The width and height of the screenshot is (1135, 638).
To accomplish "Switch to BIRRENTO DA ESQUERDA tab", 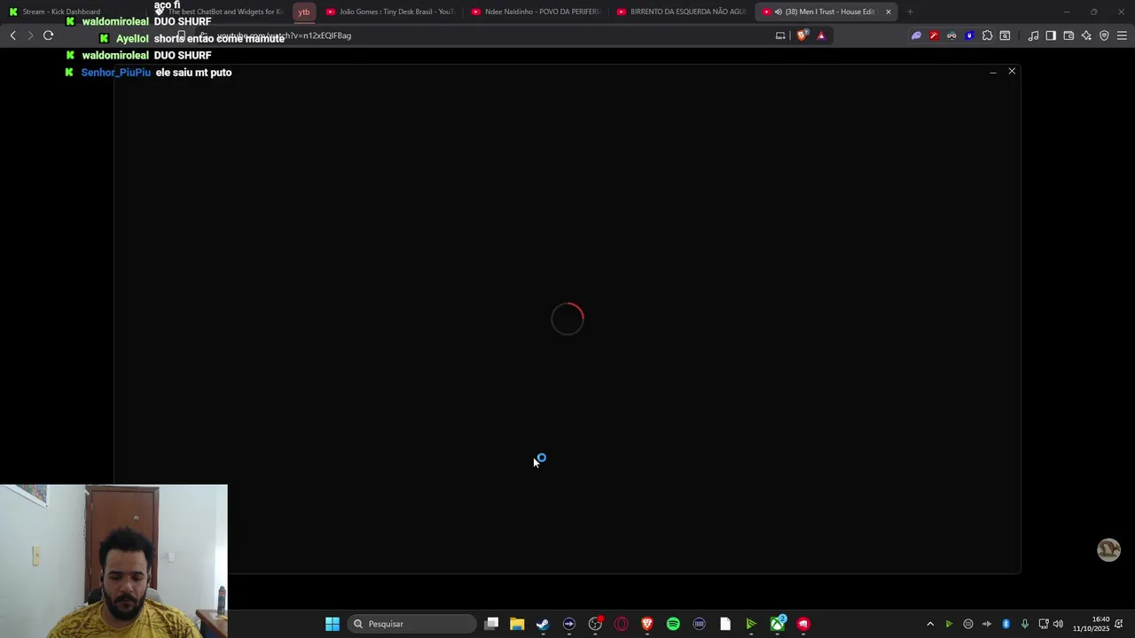I will click(x=681, y=12).
